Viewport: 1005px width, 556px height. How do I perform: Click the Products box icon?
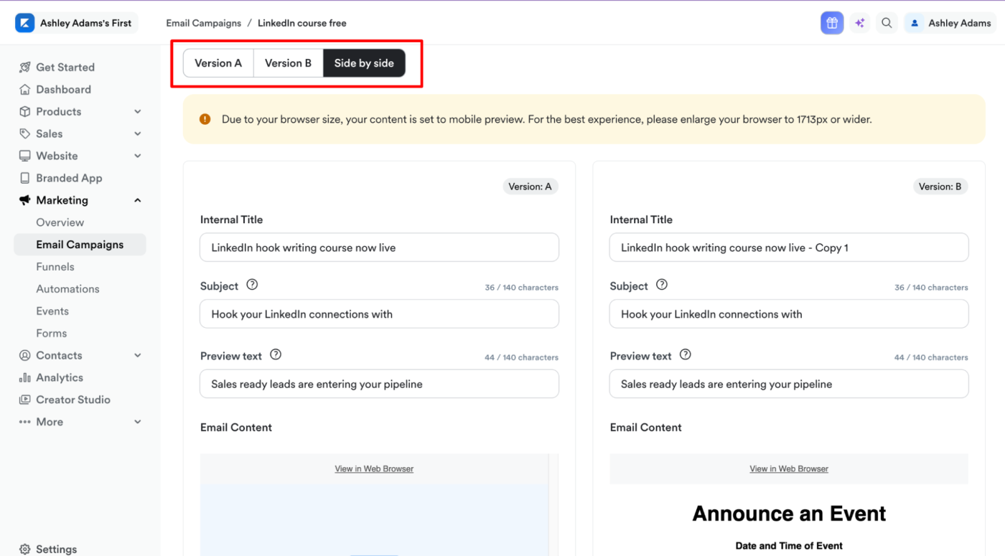coord(25,112)
